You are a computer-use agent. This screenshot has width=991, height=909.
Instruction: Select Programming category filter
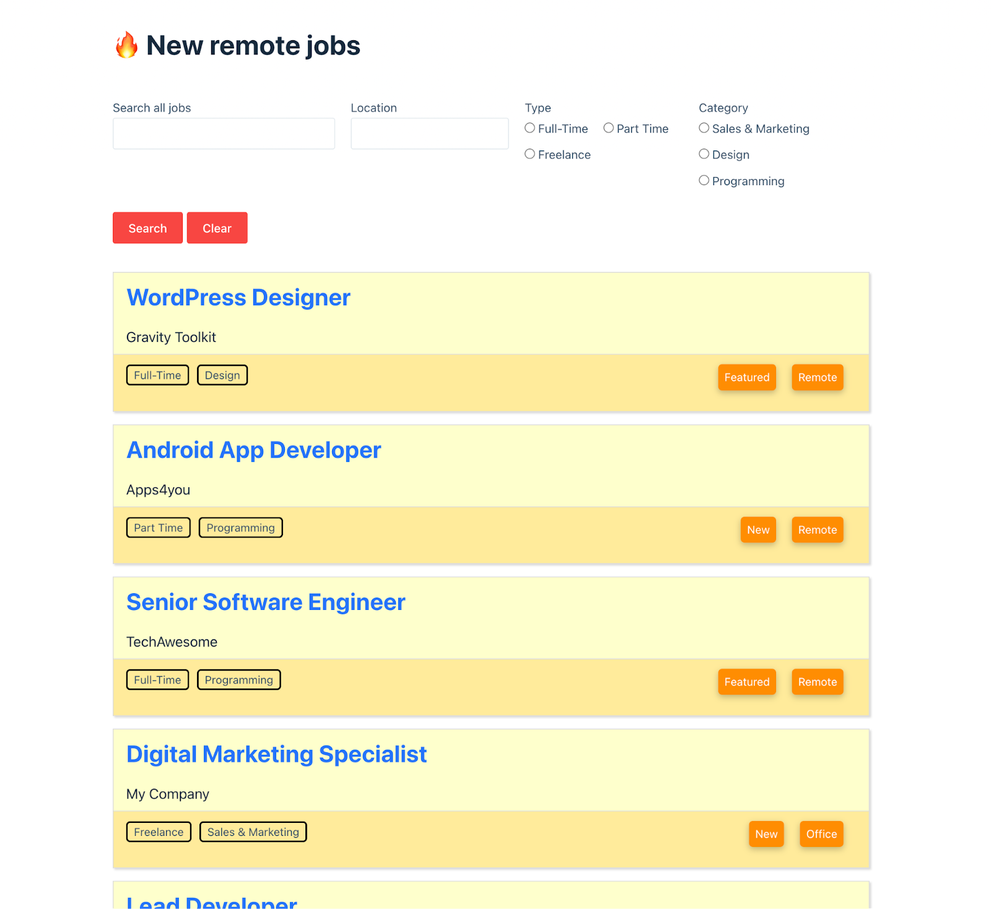coord(704,181)
